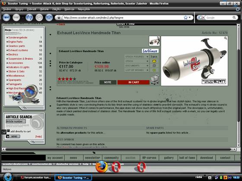Open the Suspension & Brakes category
This screenshot has width=242, height=181.
(x=21, y=59)
